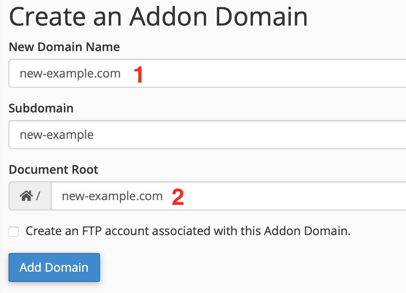Screen dimensions: 406x293
Task: Click the "Subdomain" field label
Action: pyautogui.click(x=41, y=108)
